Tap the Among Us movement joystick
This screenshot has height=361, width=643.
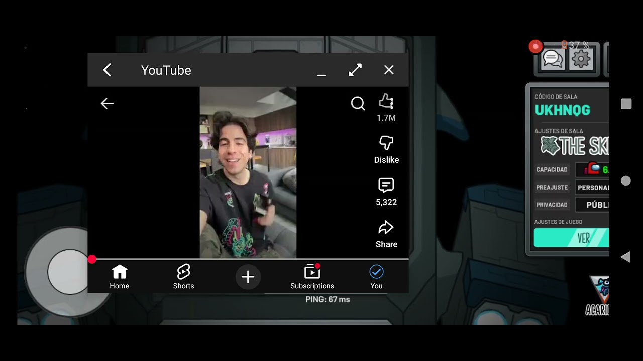pyautogui.click(x=69, y=271)
